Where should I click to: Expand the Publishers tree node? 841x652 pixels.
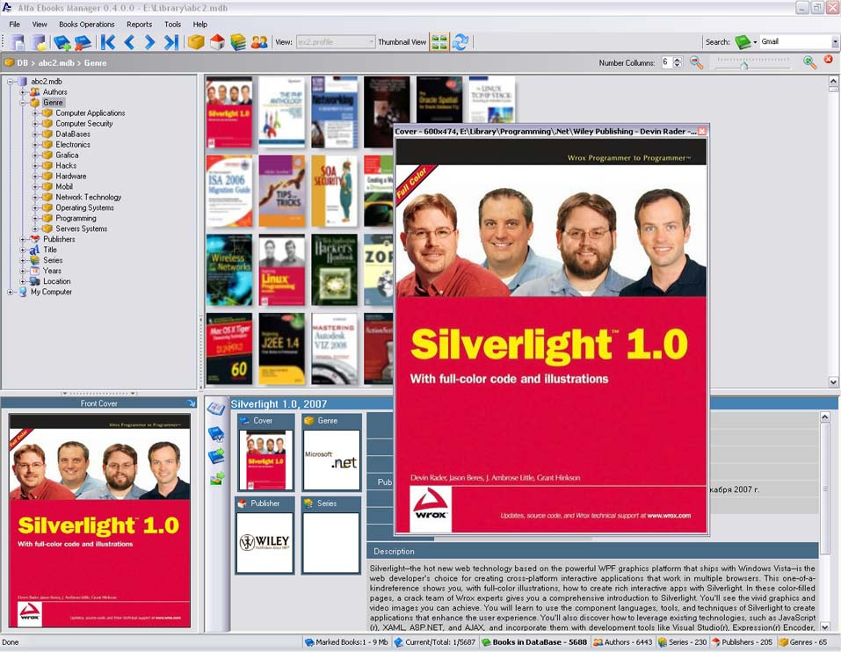(x=23, y=239)
